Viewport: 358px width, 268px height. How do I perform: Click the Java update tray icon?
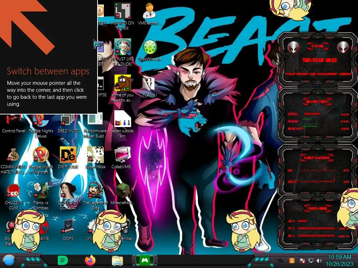[292, 260]
